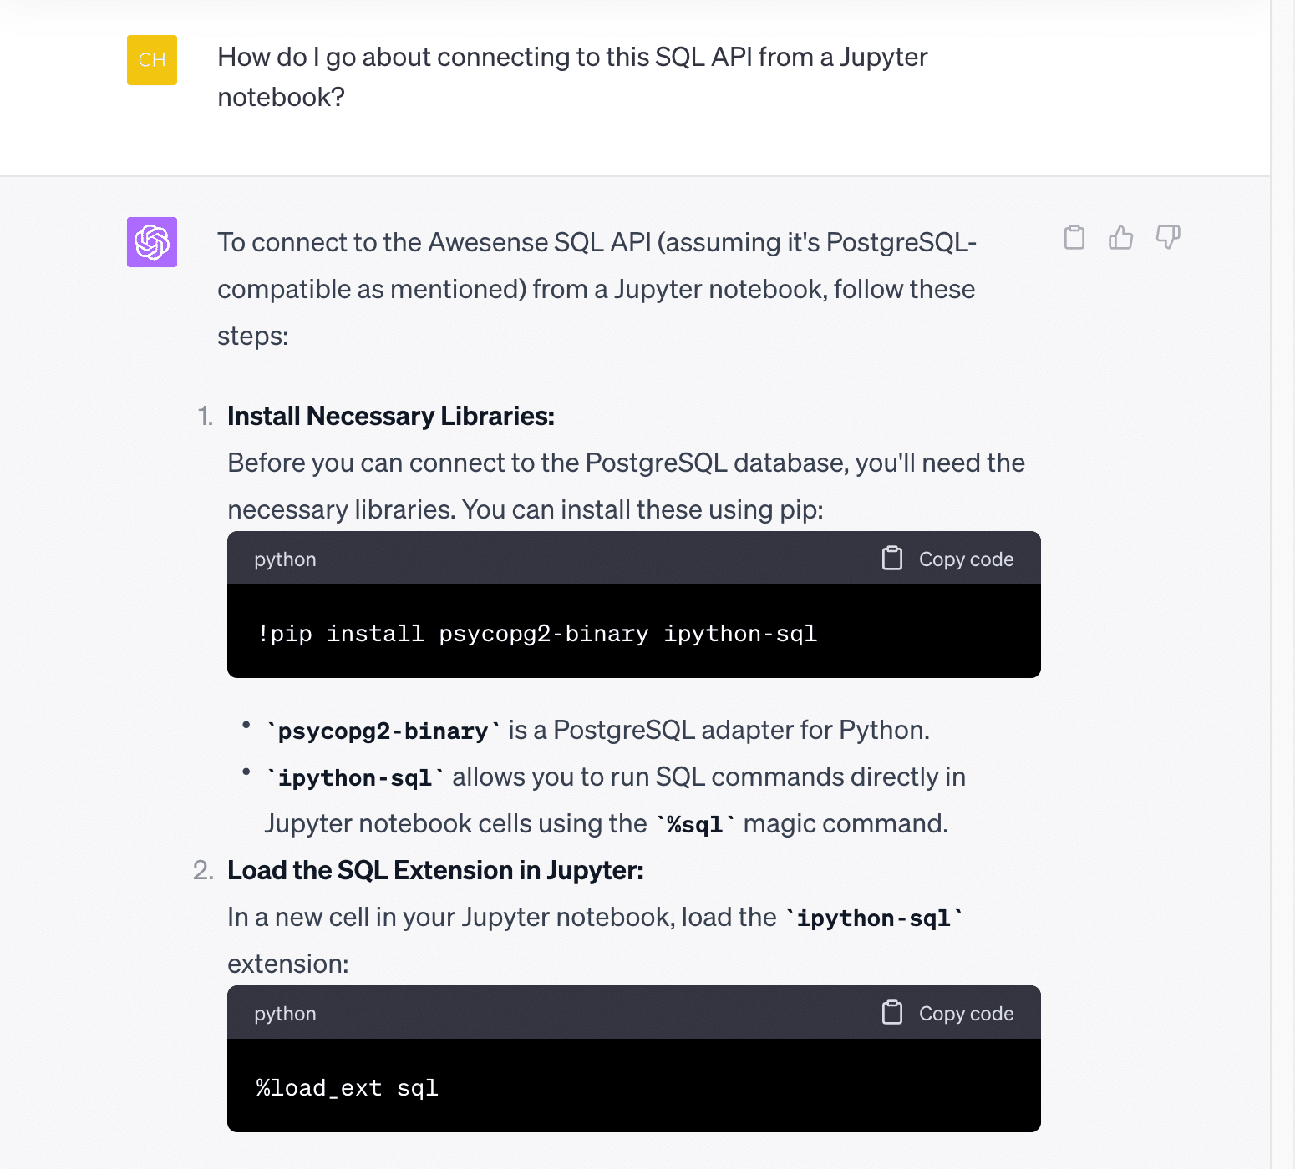Give a thumbs down to the response

pyautogui.click(x=1167, y=238)
